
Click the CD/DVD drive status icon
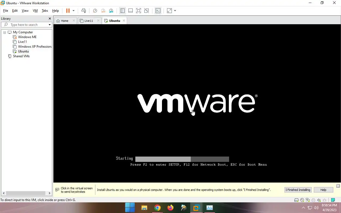(302, 200)
